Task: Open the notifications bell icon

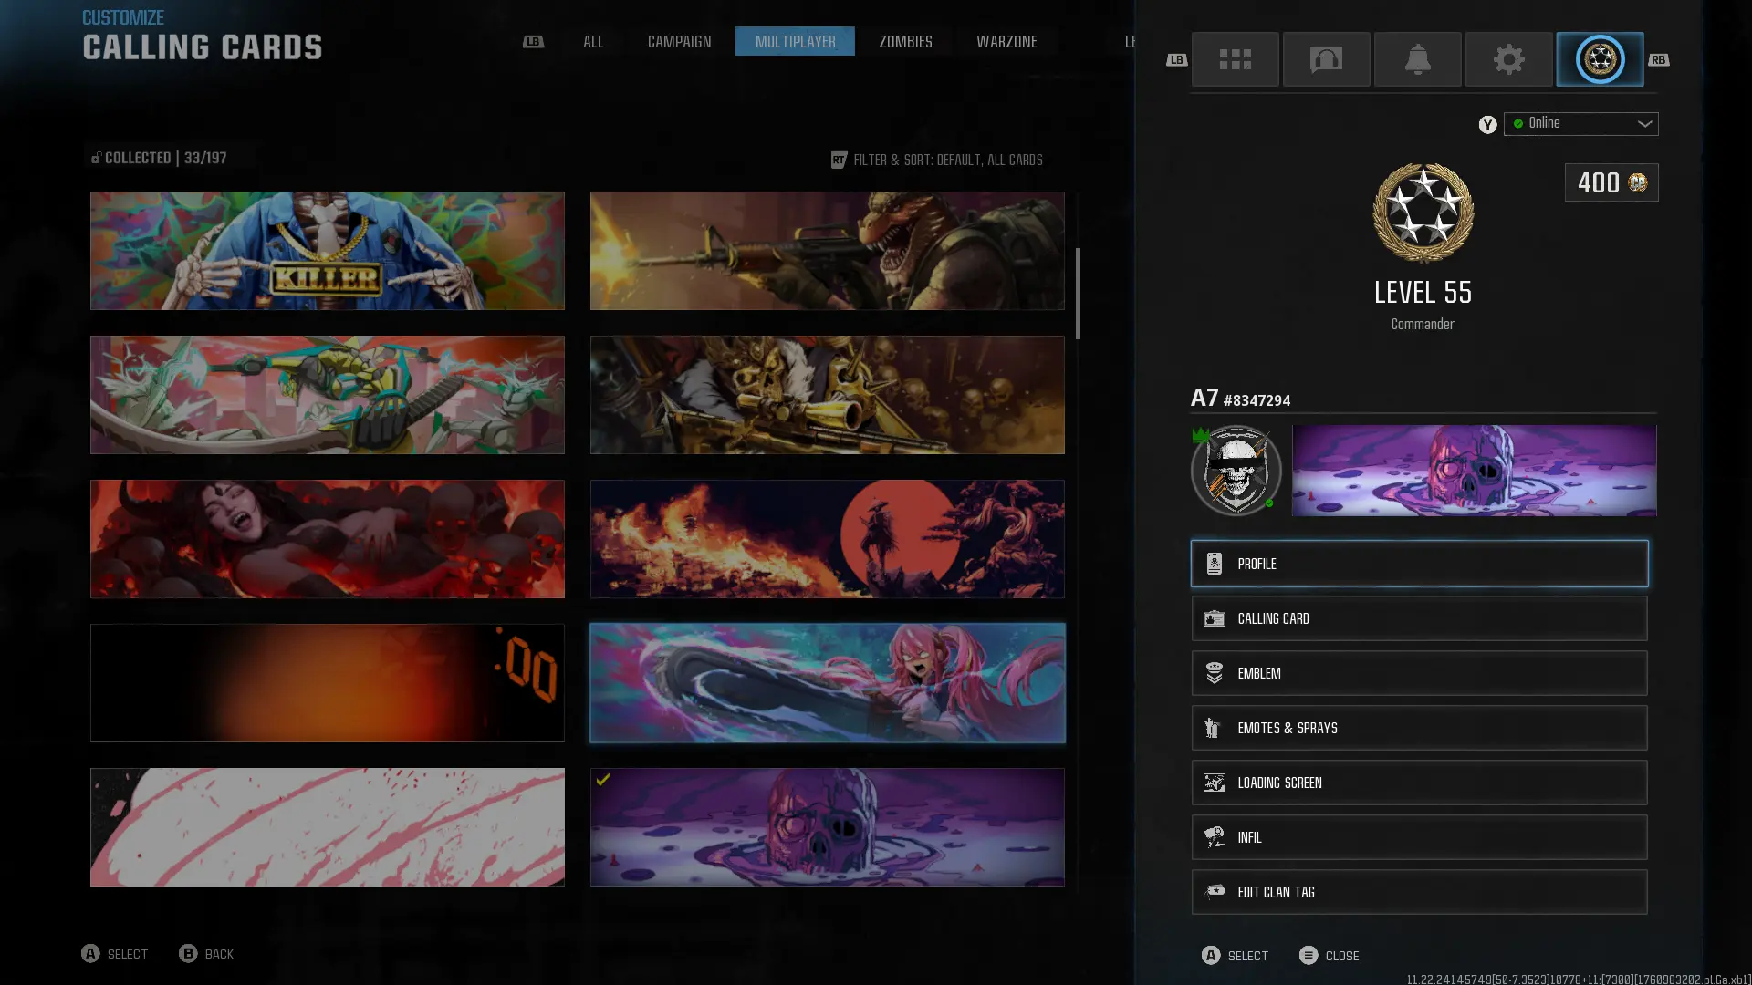Action: coord(1417,59)
